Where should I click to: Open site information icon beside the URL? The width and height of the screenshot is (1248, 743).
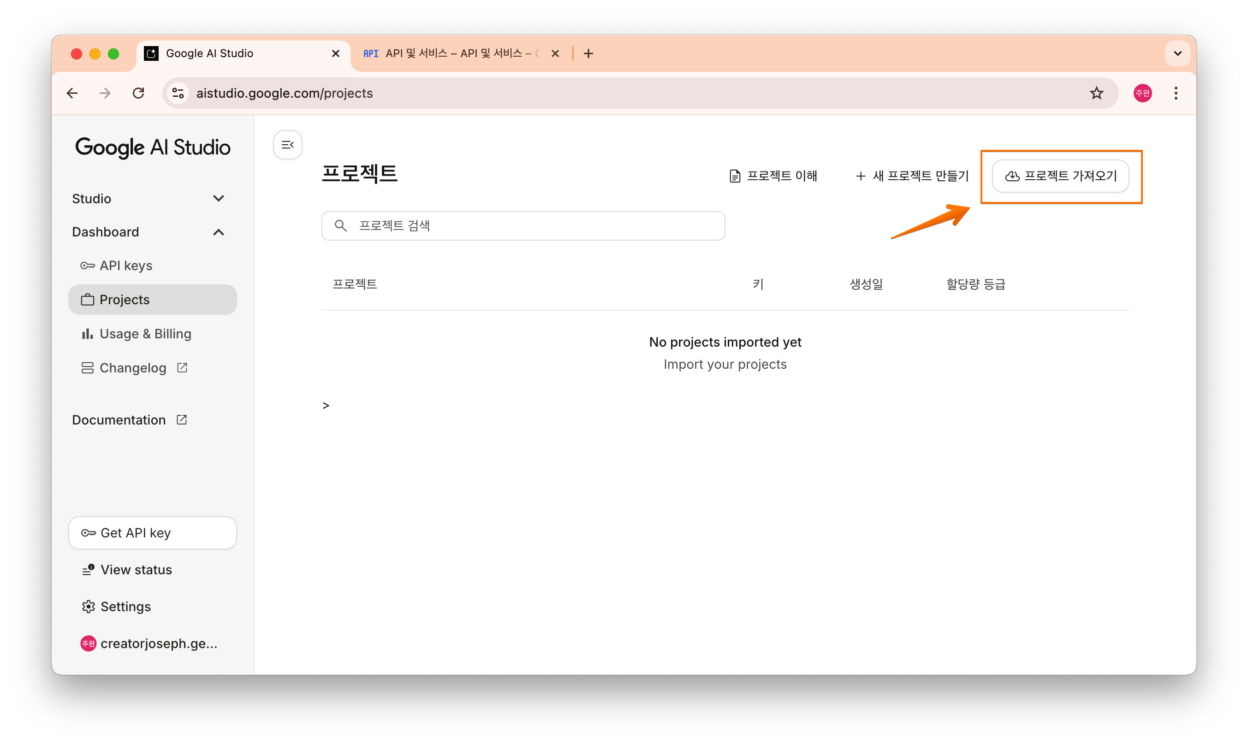(178, 93)
